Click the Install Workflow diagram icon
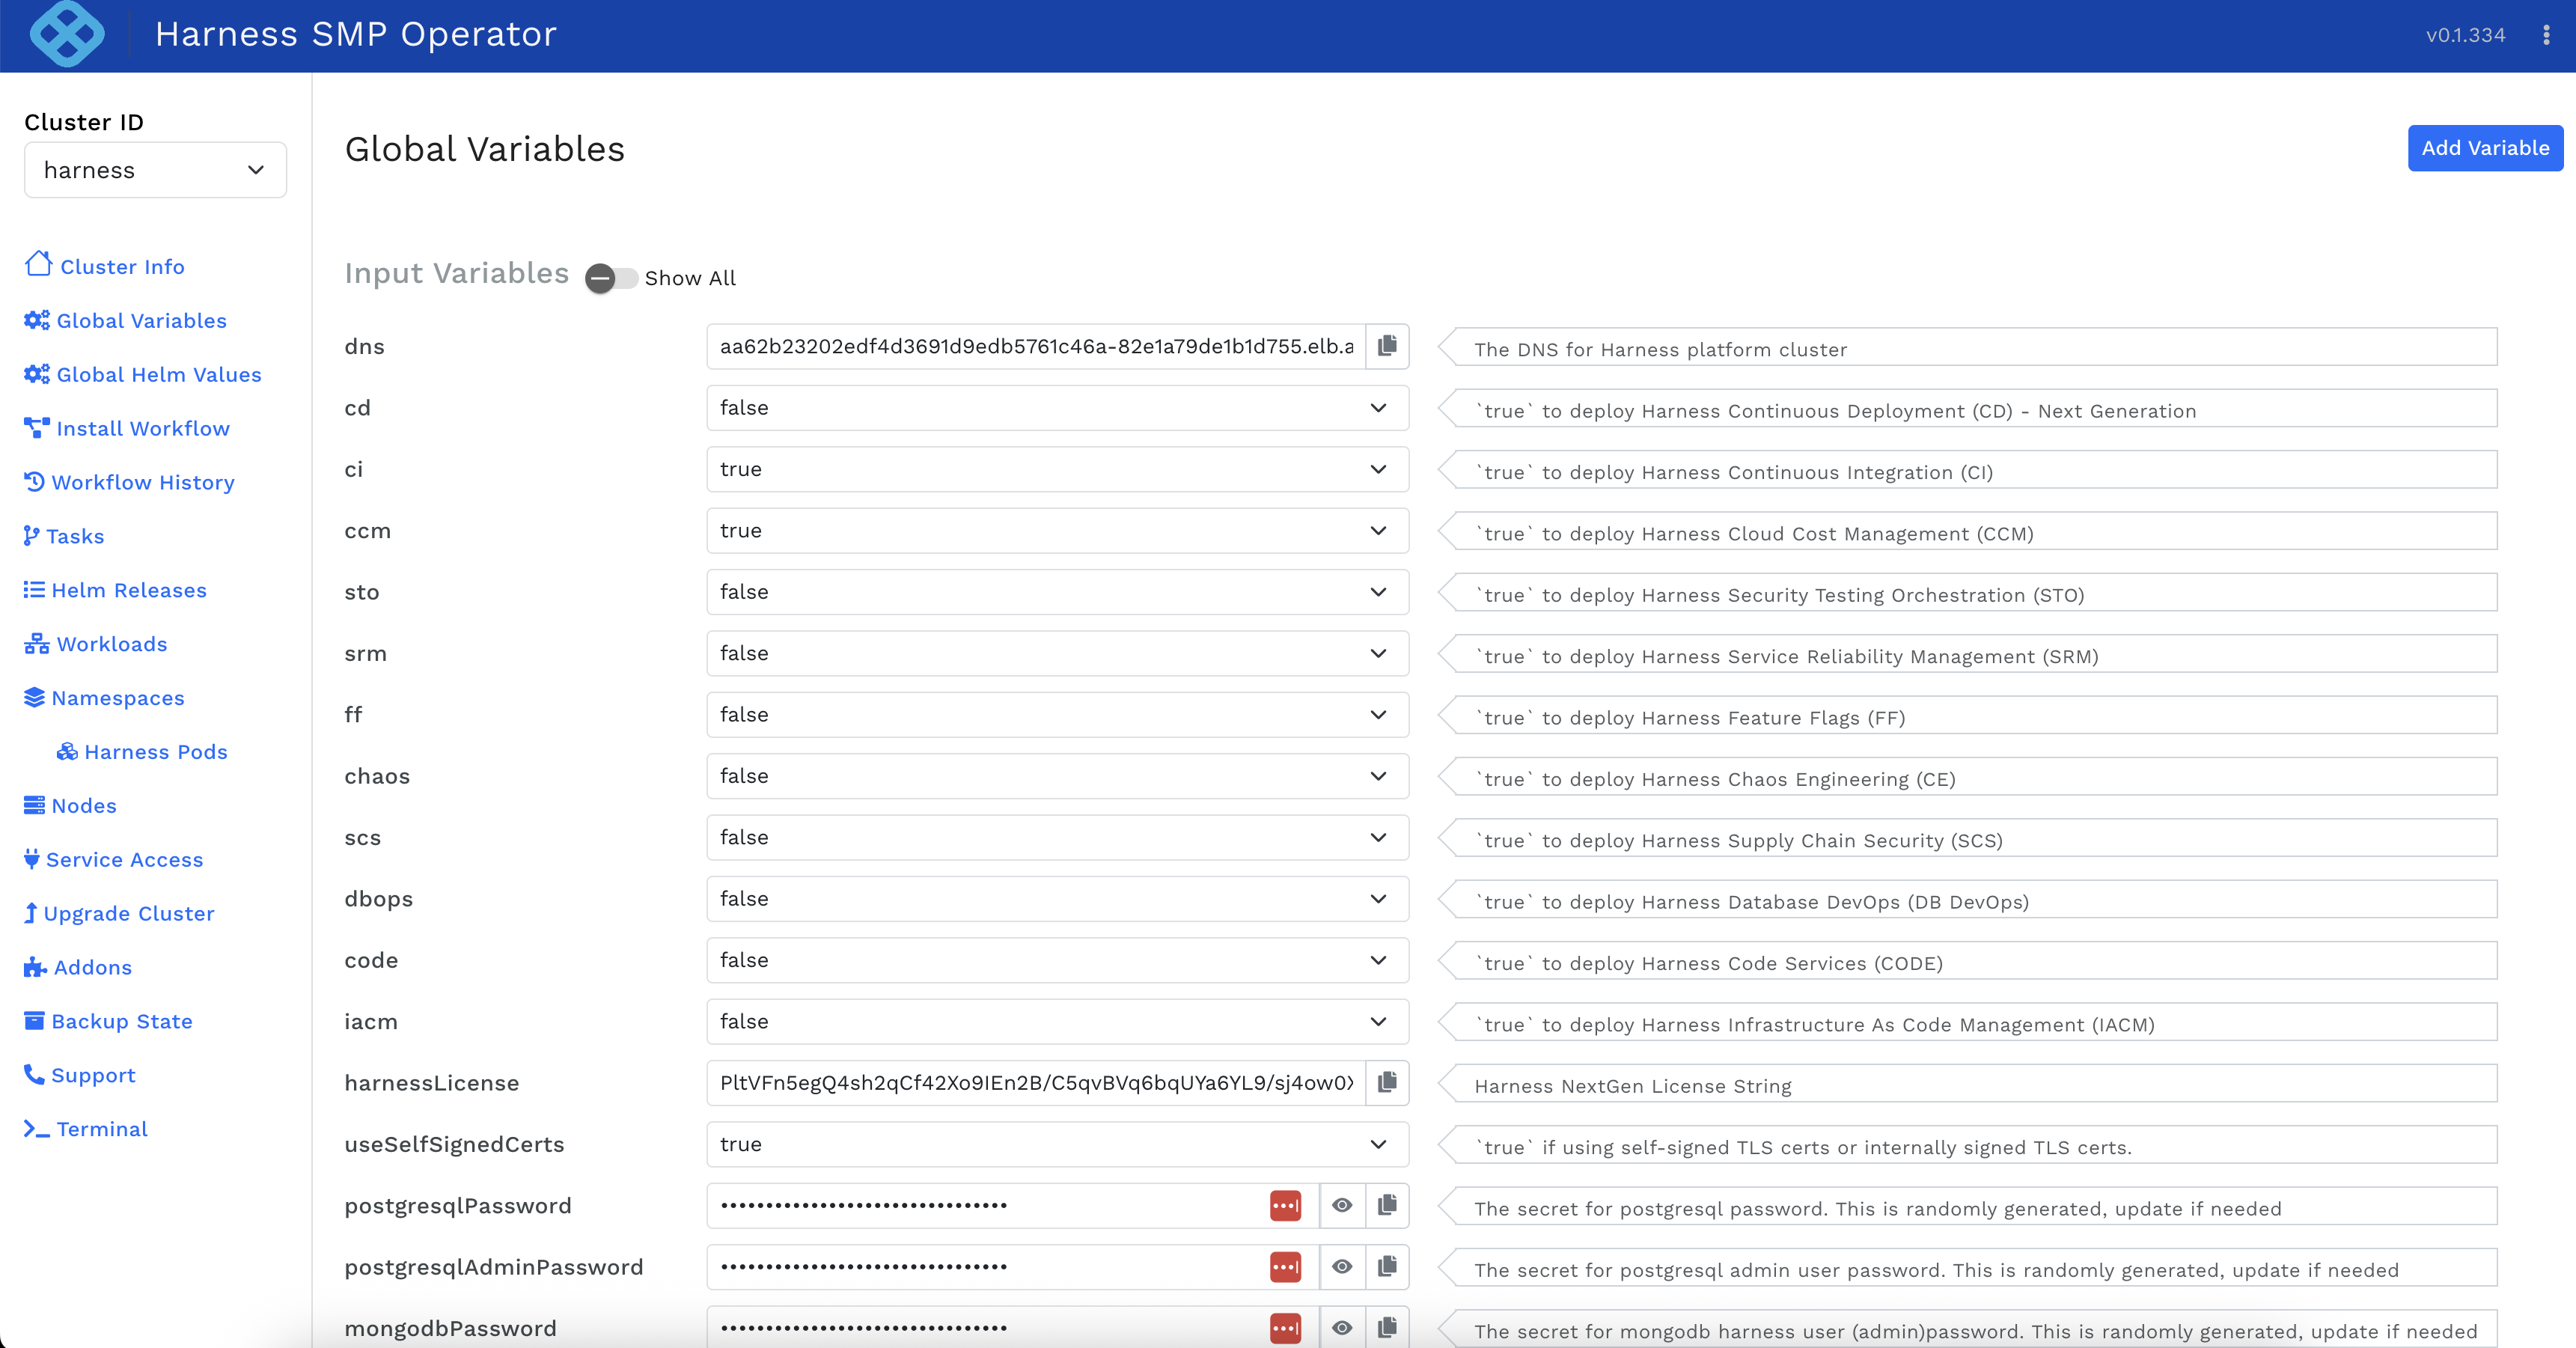 click(37, 428)
